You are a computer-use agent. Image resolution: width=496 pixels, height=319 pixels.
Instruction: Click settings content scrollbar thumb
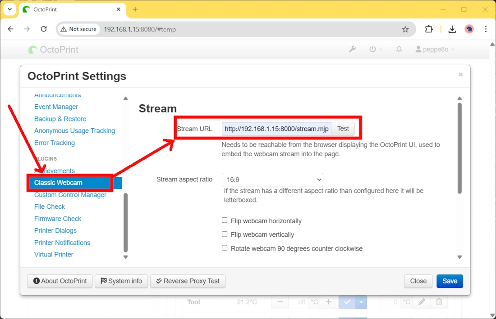(459, 148)
